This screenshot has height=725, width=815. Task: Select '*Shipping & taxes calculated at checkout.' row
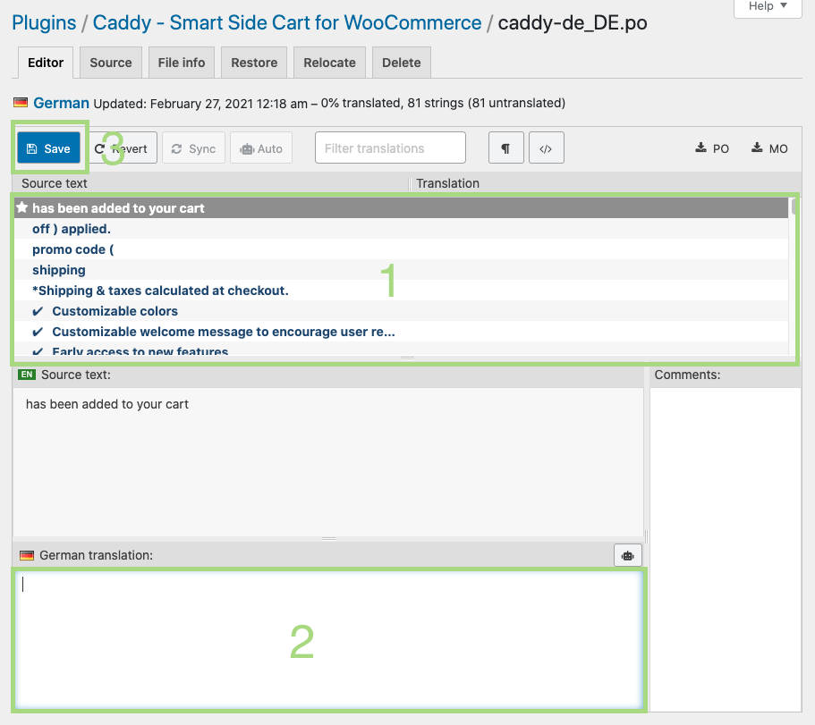(402, 291)
